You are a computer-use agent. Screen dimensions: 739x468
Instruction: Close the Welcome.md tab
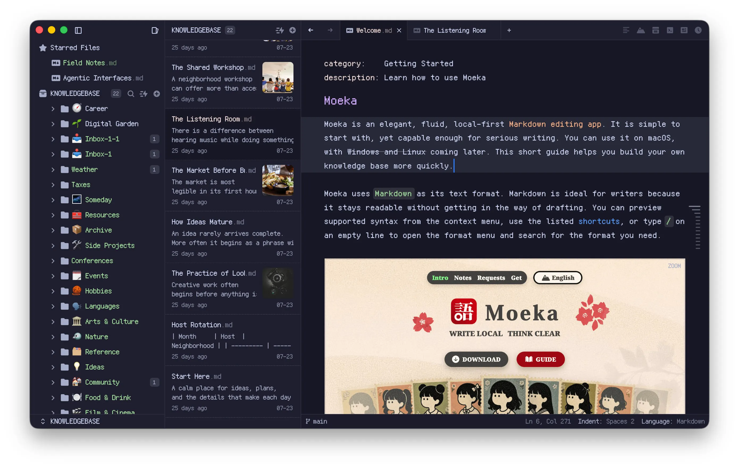[399, 30]
